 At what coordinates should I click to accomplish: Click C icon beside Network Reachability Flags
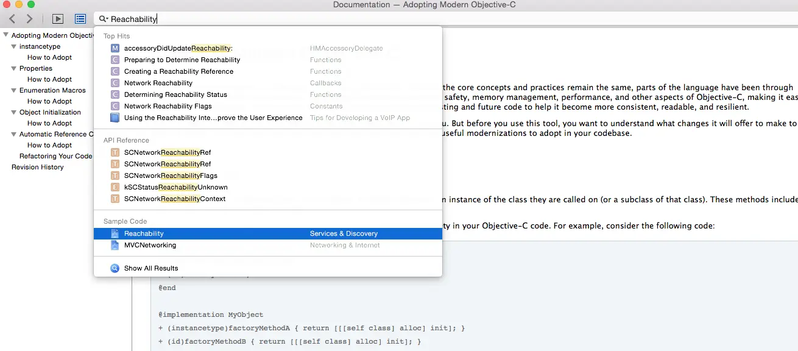[x=115, y=106]
